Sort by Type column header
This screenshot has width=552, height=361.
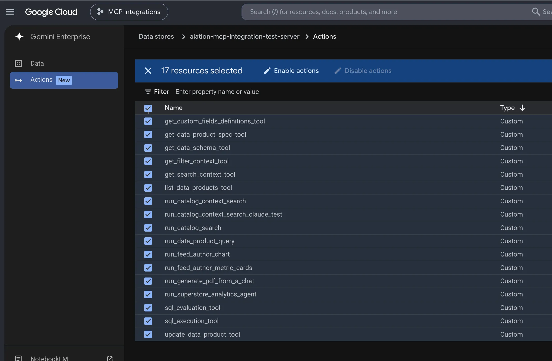[507, 108]
